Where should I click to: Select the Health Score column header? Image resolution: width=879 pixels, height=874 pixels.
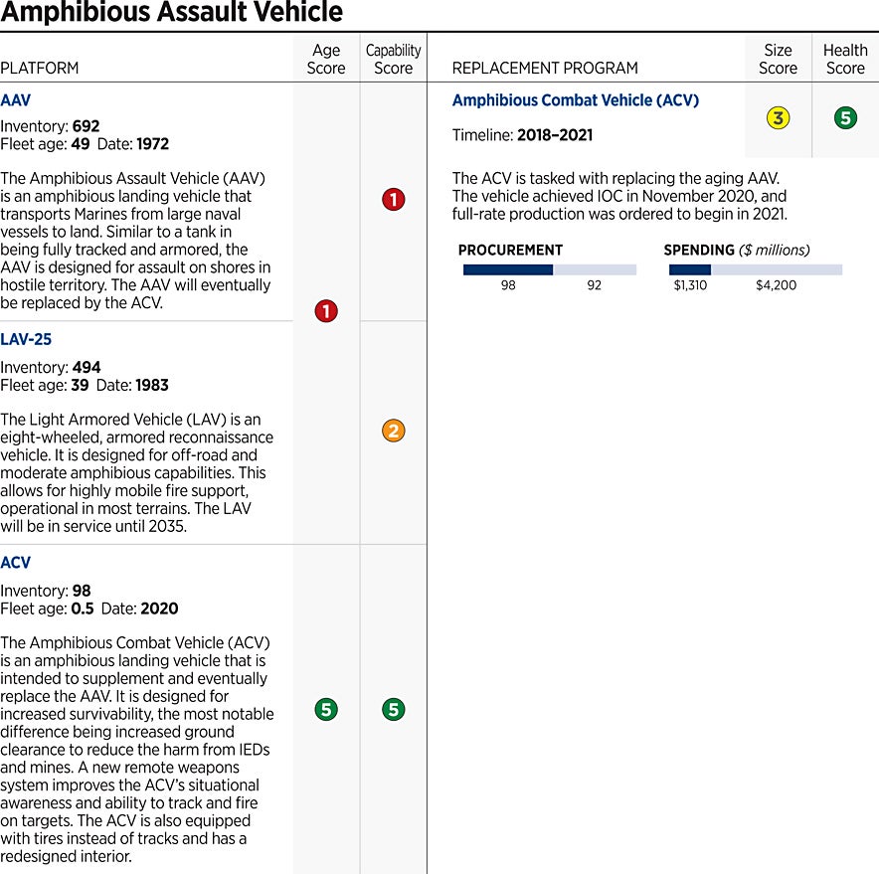(844, 59)
